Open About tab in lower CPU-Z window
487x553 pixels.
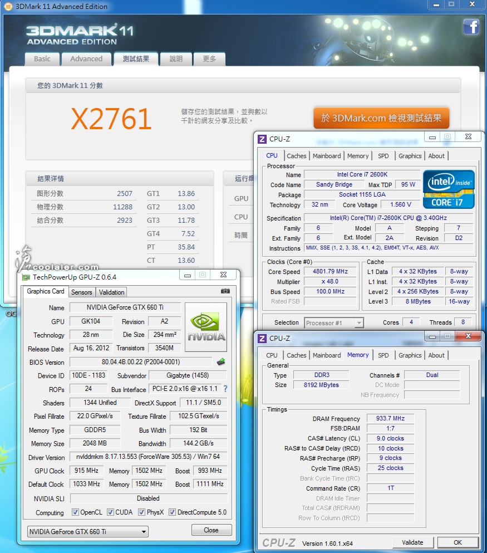[x=436, y=355]
